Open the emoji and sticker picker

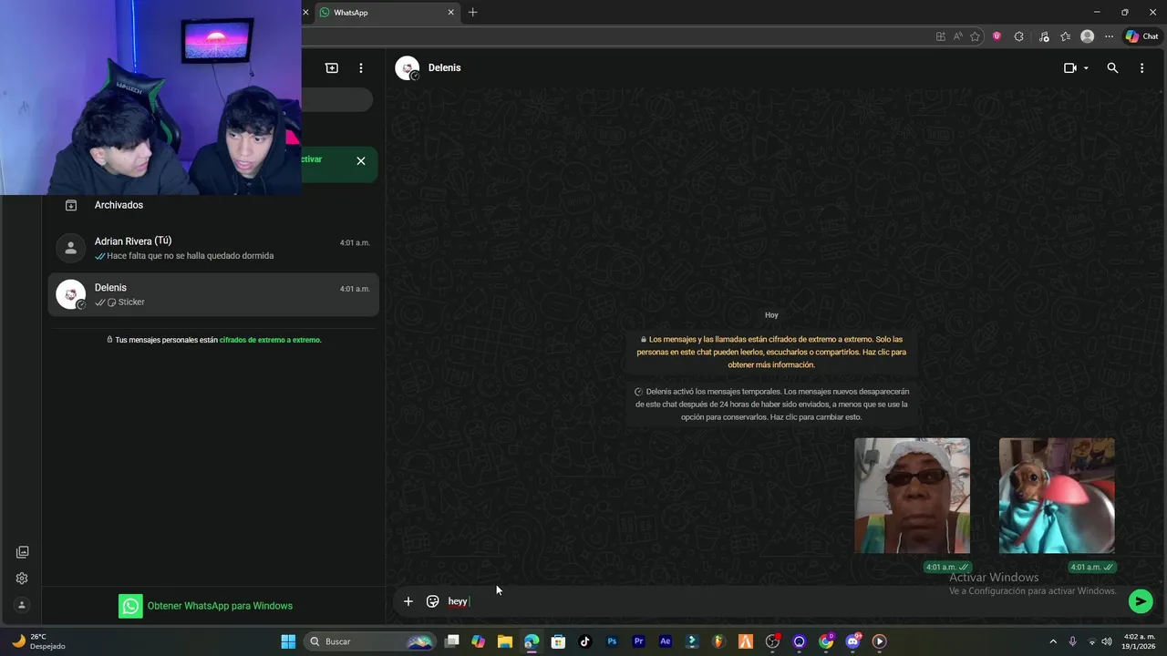pyautogui.click(x=433, y=601)
